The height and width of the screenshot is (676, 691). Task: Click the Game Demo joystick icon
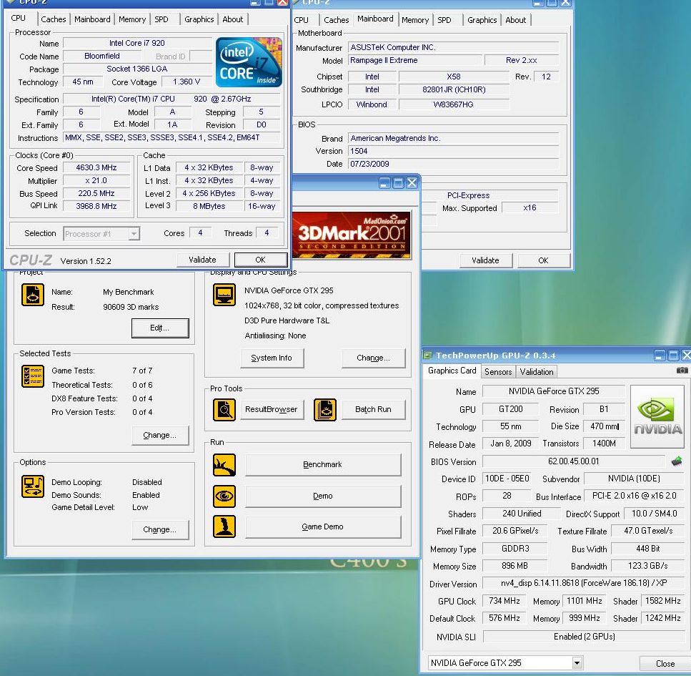[x=224, y=527]
